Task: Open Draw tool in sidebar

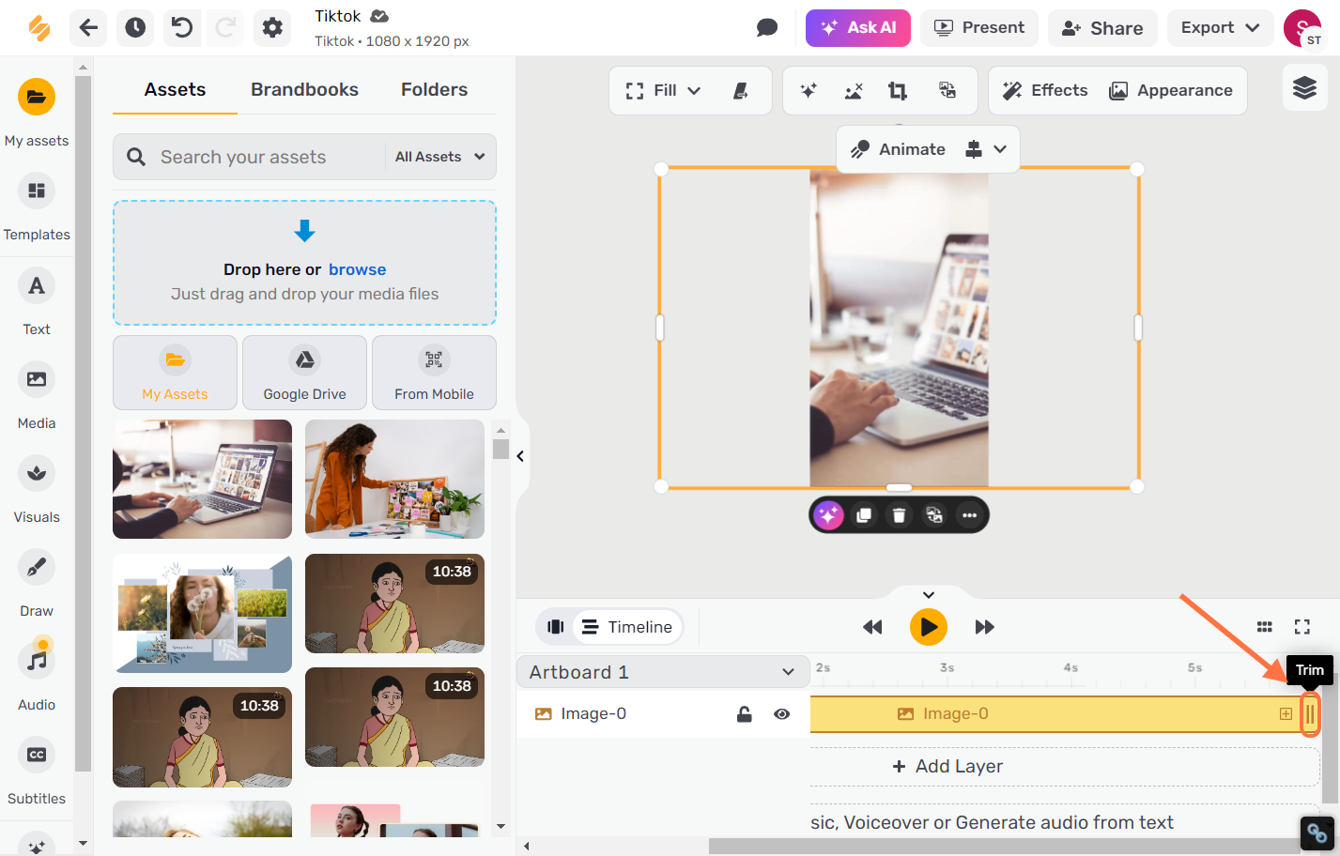Action: point(37,583)
